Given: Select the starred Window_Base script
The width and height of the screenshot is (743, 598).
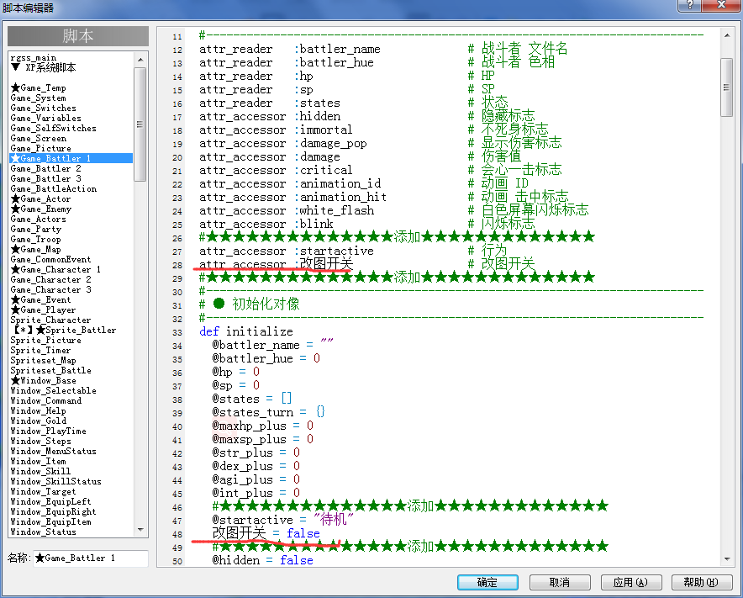Looking at the screenshot, I should tap(43, 380).
